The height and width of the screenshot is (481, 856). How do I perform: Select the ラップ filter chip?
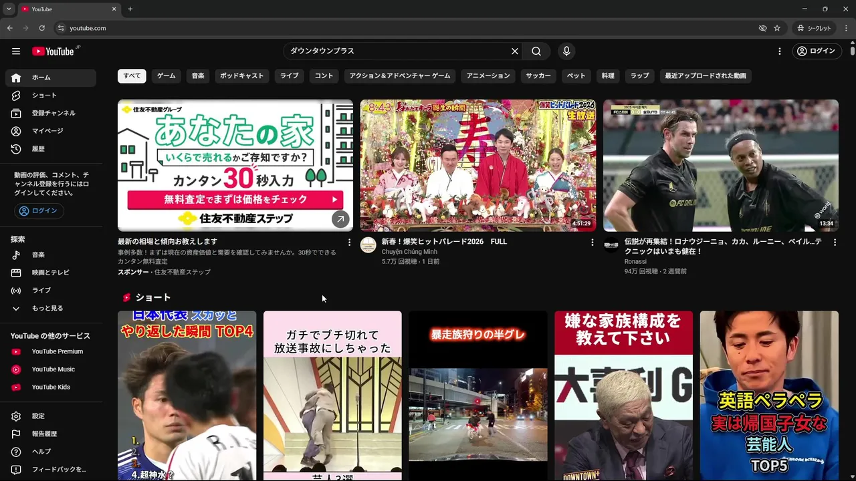point(640,75)
